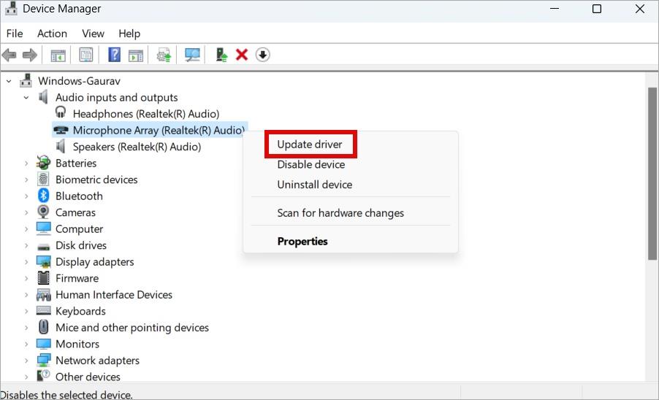This screenshot has height=400, width=659.
Task: Choose Scan for hardware changes in context menu
Action: coord(340,213)
